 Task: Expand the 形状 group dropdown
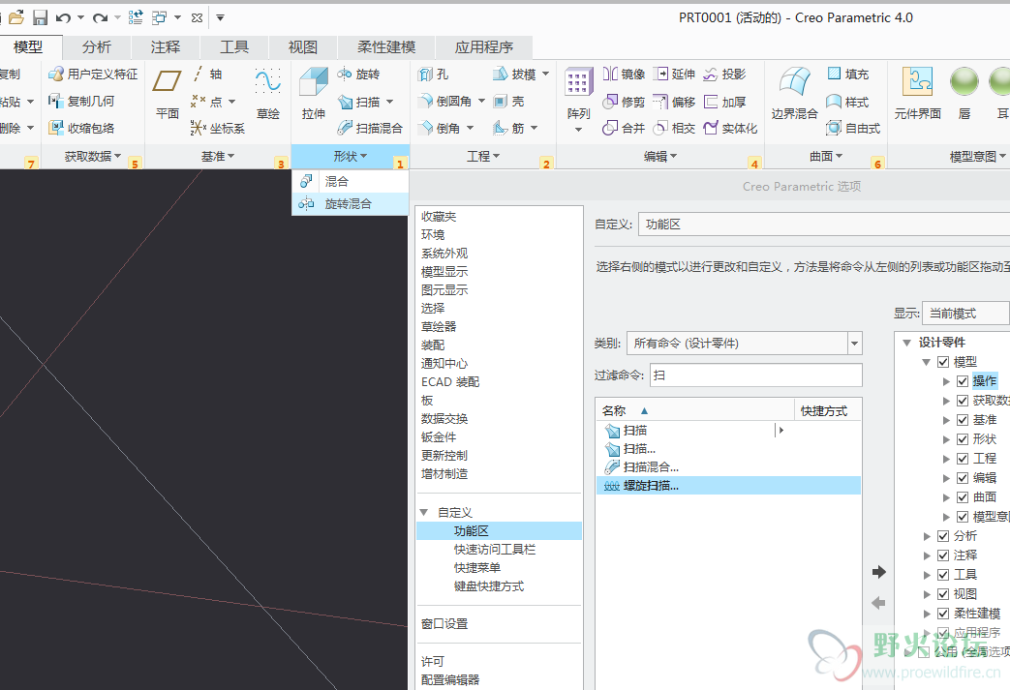350,157
